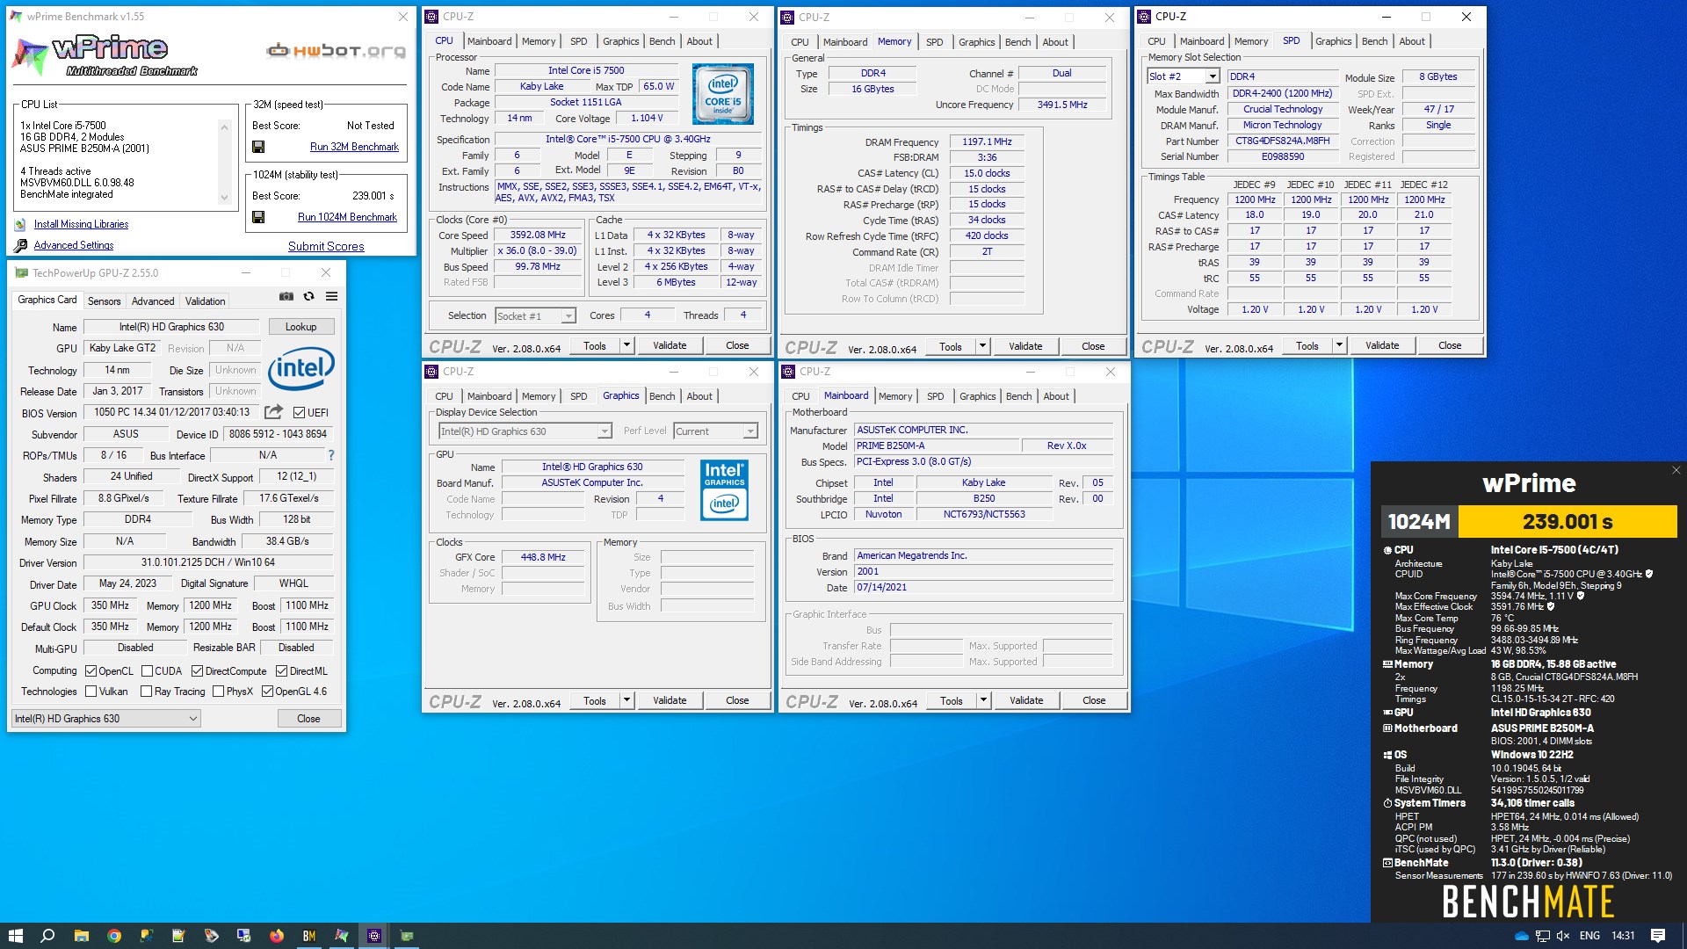Screen dimensions: 1687x949
Task: Click the ENG language indicator
Action: point(1589,936)
